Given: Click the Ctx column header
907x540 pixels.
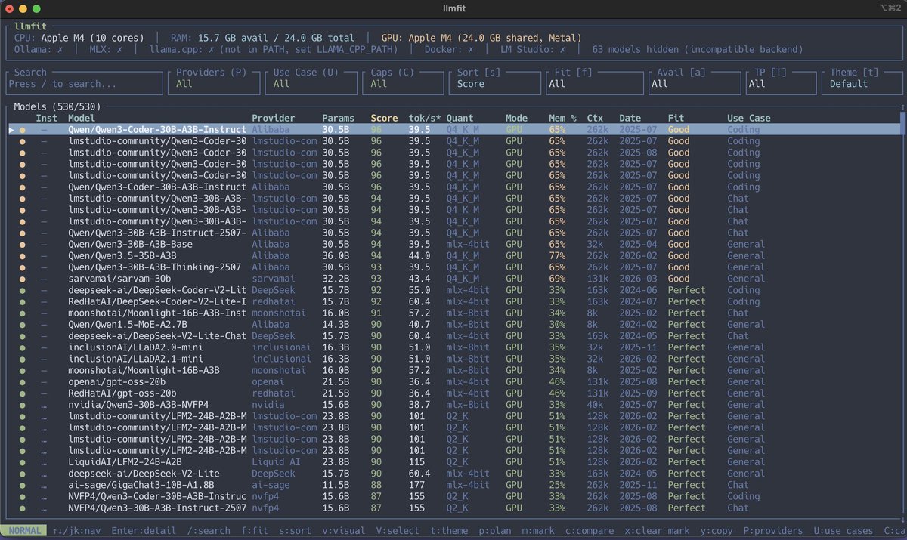Looking at the screenshot, I should [595, 118].
